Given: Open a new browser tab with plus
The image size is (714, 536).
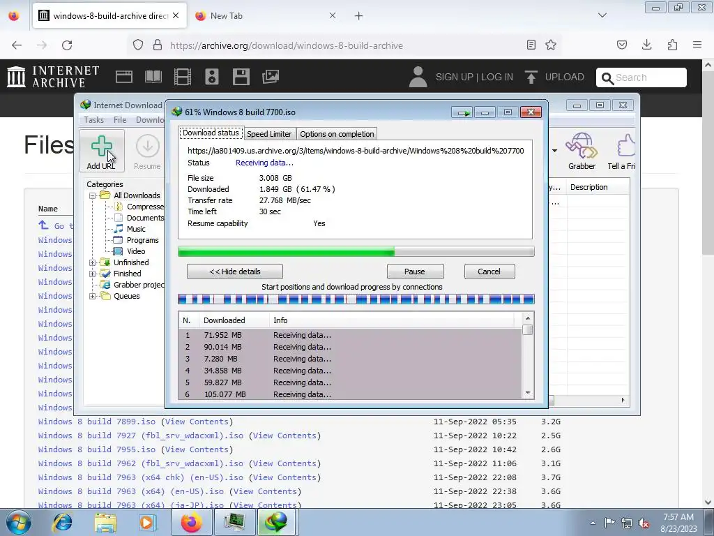Looking at the screenshot, I should click(359, 16).
